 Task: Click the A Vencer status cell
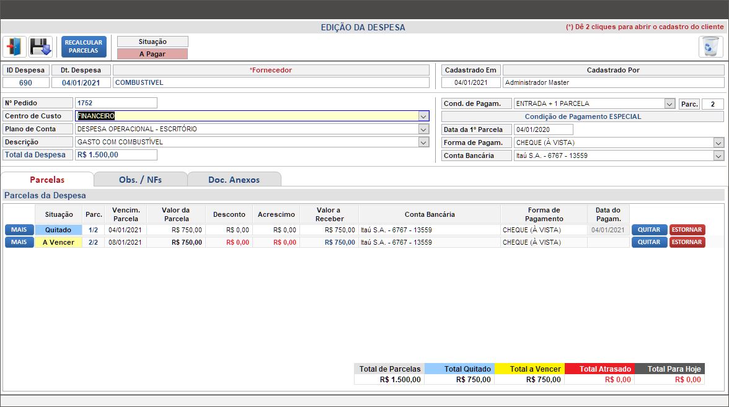point(58,243)
